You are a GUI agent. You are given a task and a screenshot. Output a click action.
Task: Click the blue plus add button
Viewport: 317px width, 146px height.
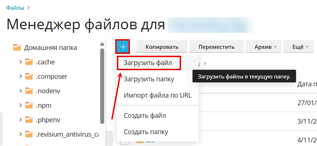point(123,47)
